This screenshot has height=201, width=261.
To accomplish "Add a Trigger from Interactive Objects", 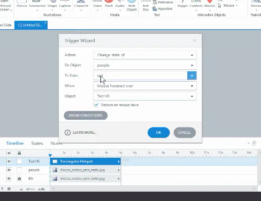I will pyautogui.click(x=183, y=4).
